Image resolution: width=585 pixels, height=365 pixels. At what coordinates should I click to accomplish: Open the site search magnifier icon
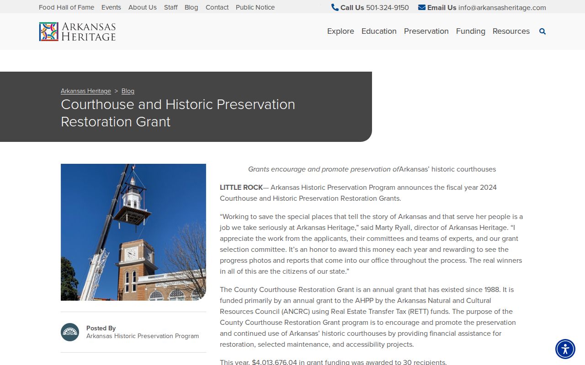click(542, 31)
